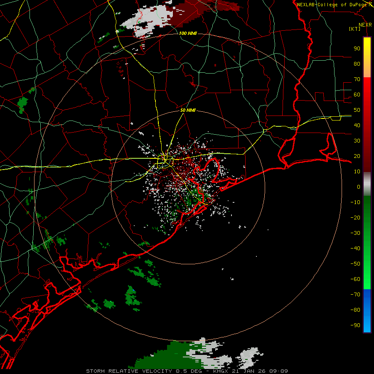Image resolution: width=374 pixels, height=374 pixels.
Task: Pick the gray zero segment of the color bar
Action: point(367,184)
